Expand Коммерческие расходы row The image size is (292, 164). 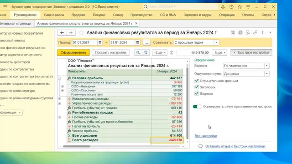click(x=59, y=98)
